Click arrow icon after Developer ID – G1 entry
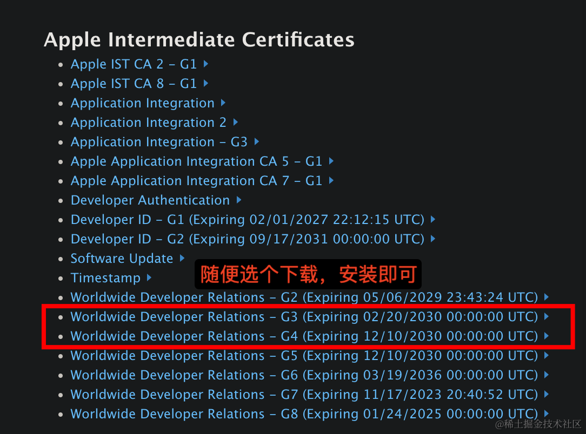Viewport: 586px width, 434px height. click(x=433, y=219)
